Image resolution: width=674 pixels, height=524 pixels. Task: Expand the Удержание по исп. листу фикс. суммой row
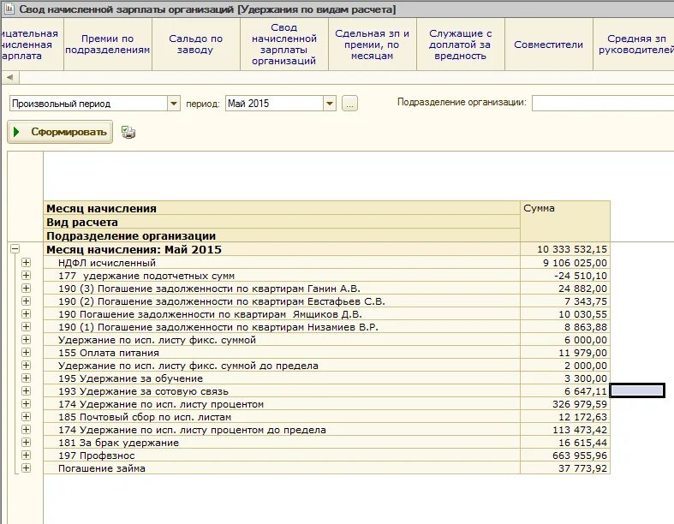pyautogui.click(x=26, y=340)
